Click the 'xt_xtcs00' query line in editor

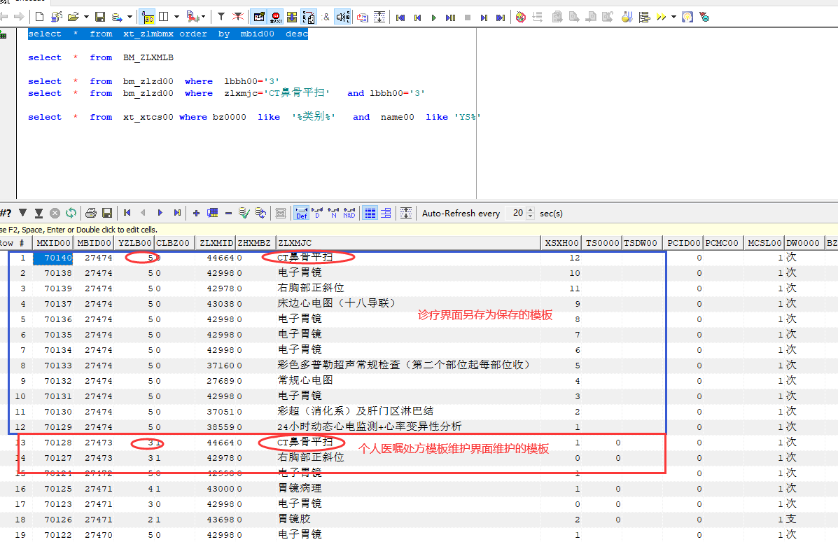tap(254, 116)
